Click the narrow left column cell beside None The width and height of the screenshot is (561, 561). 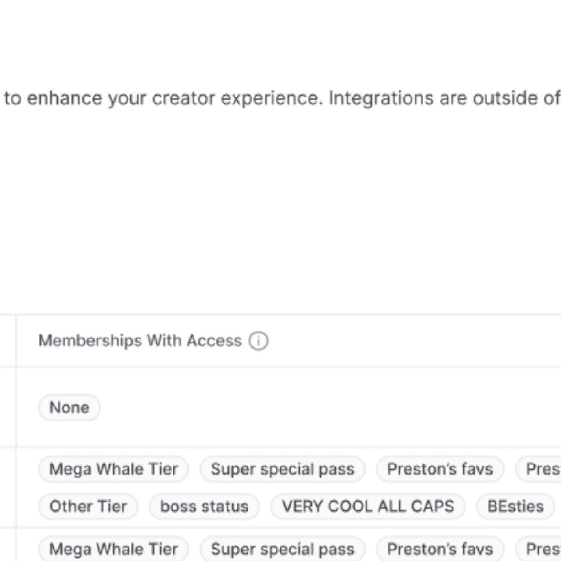pos(8,408)
